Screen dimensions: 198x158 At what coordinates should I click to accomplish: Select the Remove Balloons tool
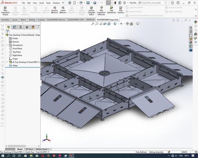pos(54,8)
